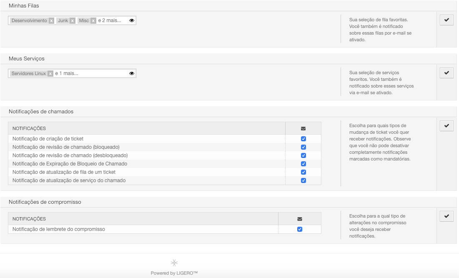The width and height of the screenshot is (459, 278).
Task: Click the Desenvolvimento queue tag
Action: pyautogui.click(x=29, y=20)
